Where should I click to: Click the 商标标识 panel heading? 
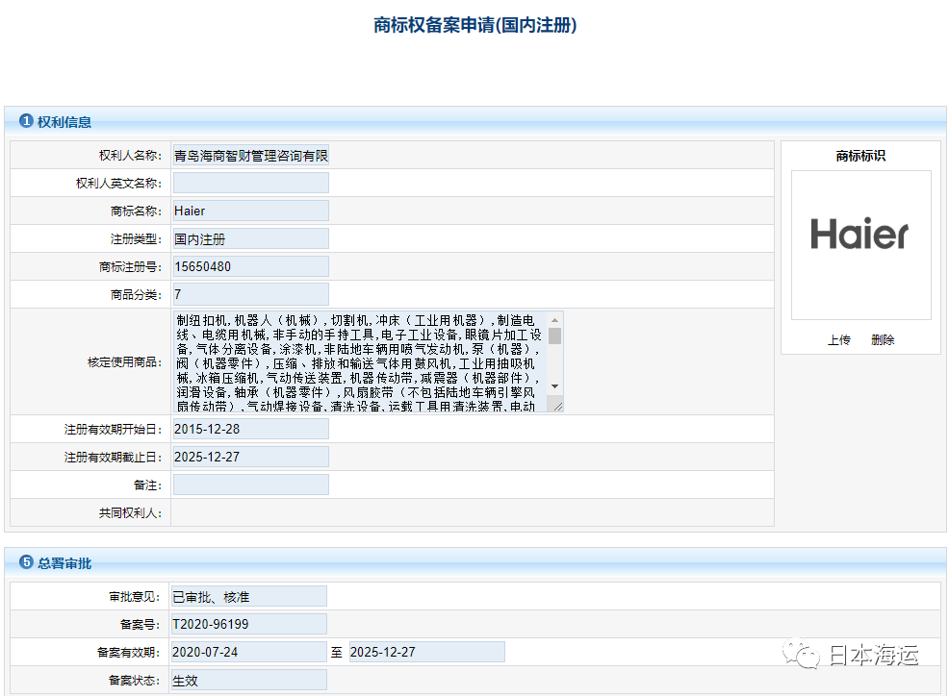pos(860,156)
